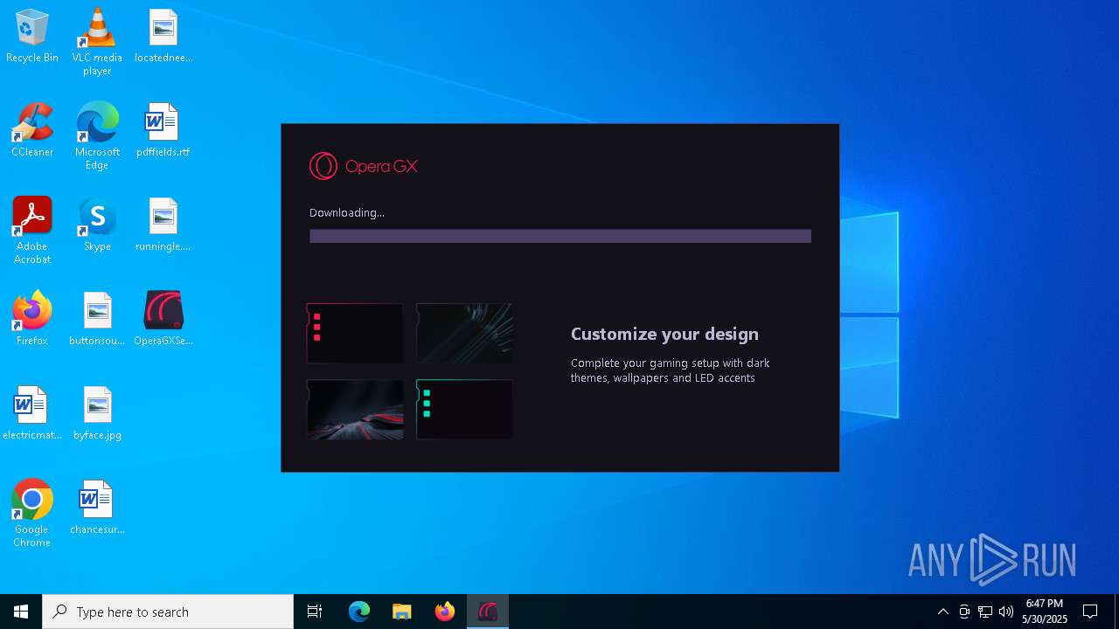The image size is (1119, 629).
Task: Select the OperaGXSe... installer icon
Action: tap(163, 319)
